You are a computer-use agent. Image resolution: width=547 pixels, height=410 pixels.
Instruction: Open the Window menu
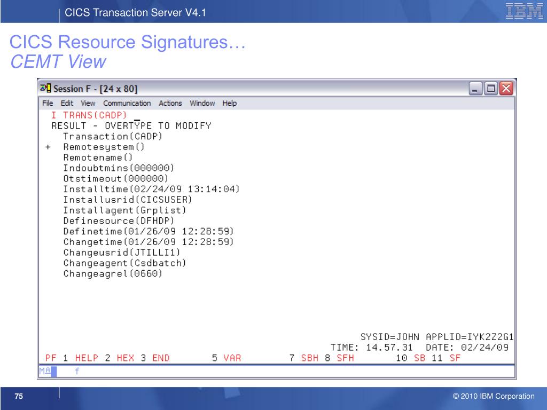pyautogui.click(x=202, y=103)
